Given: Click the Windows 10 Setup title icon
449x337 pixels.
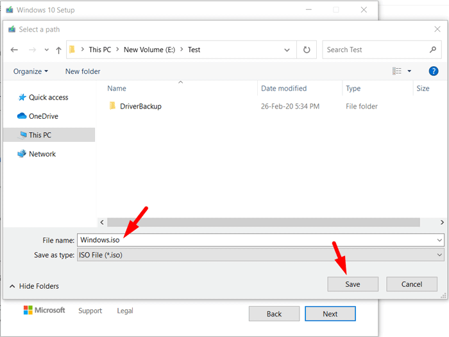Looking at the screenshot, I should [10, 10].
